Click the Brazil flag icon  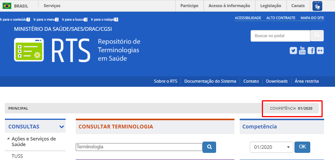pyautogui.click(x=7, y=6)
